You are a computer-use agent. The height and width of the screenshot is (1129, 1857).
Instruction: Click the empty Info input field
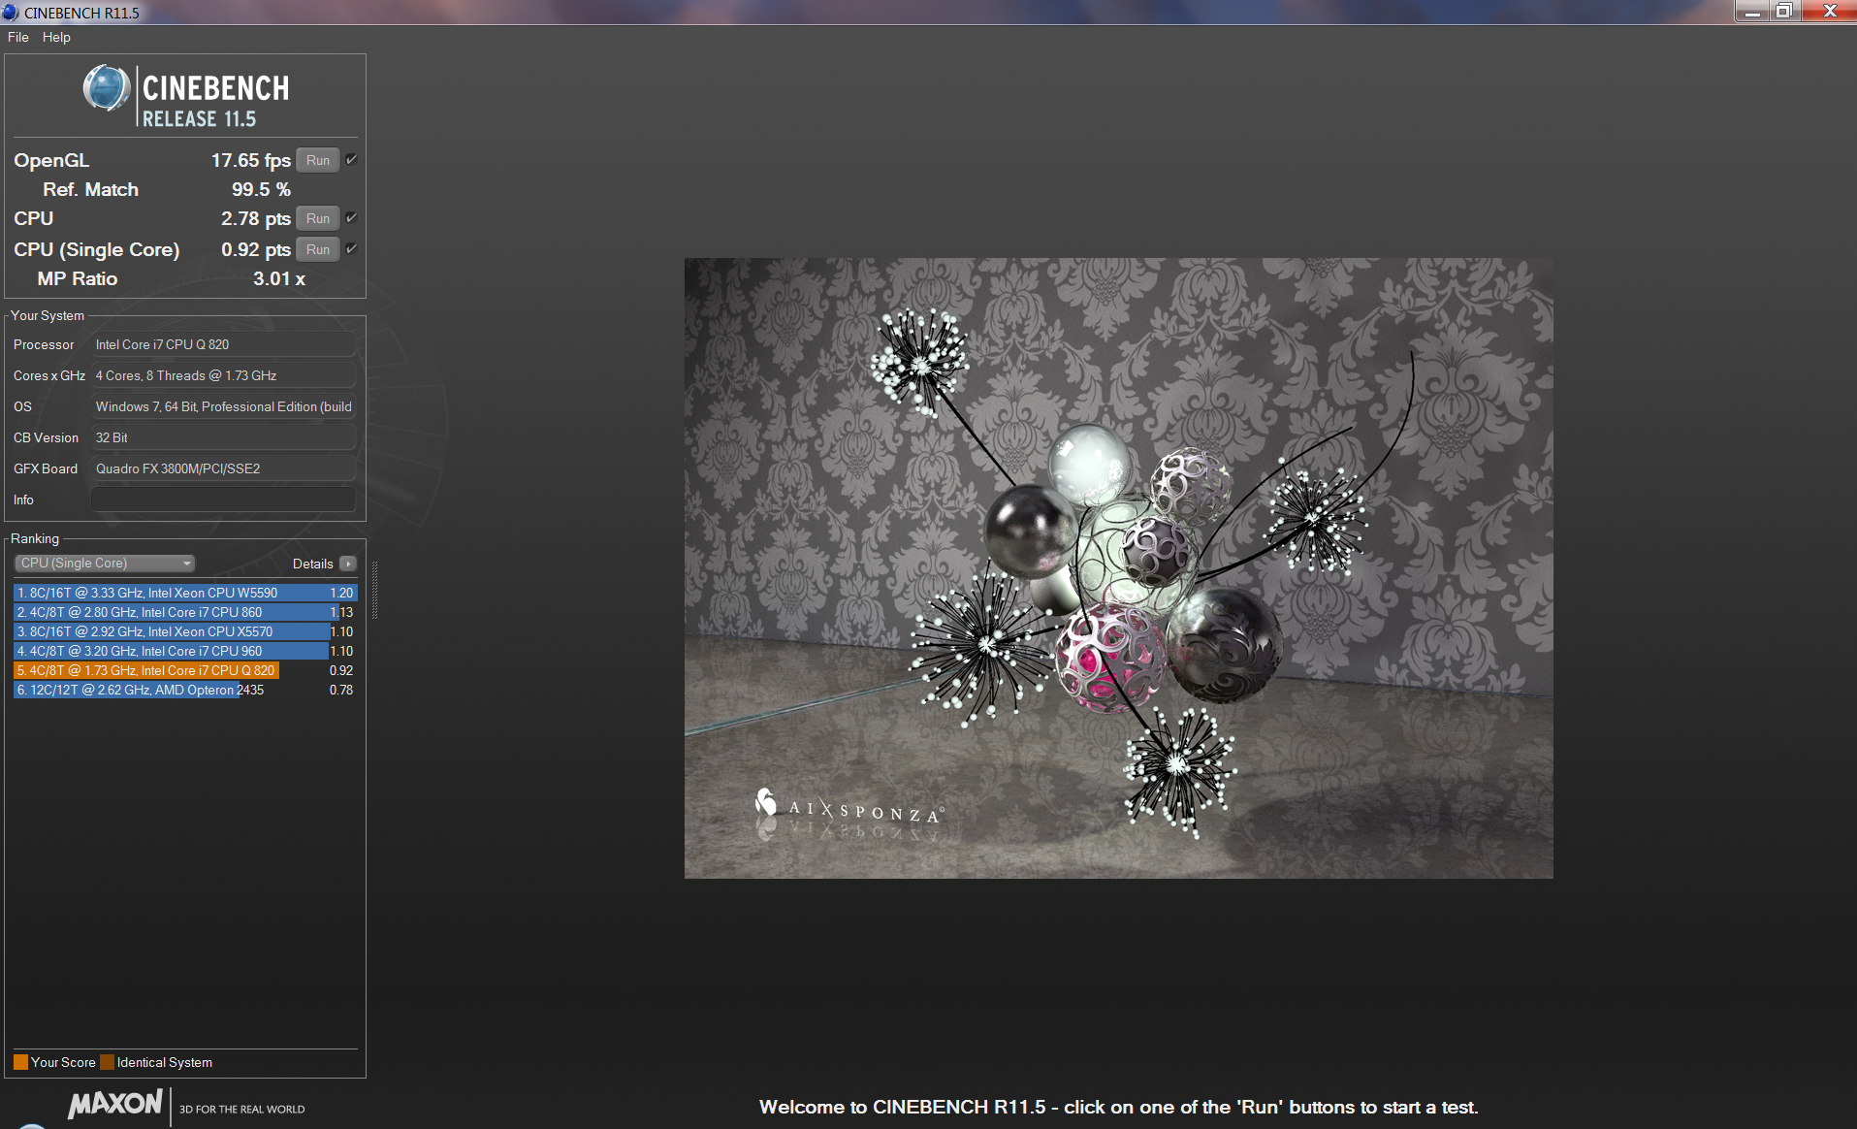(224, 500)
